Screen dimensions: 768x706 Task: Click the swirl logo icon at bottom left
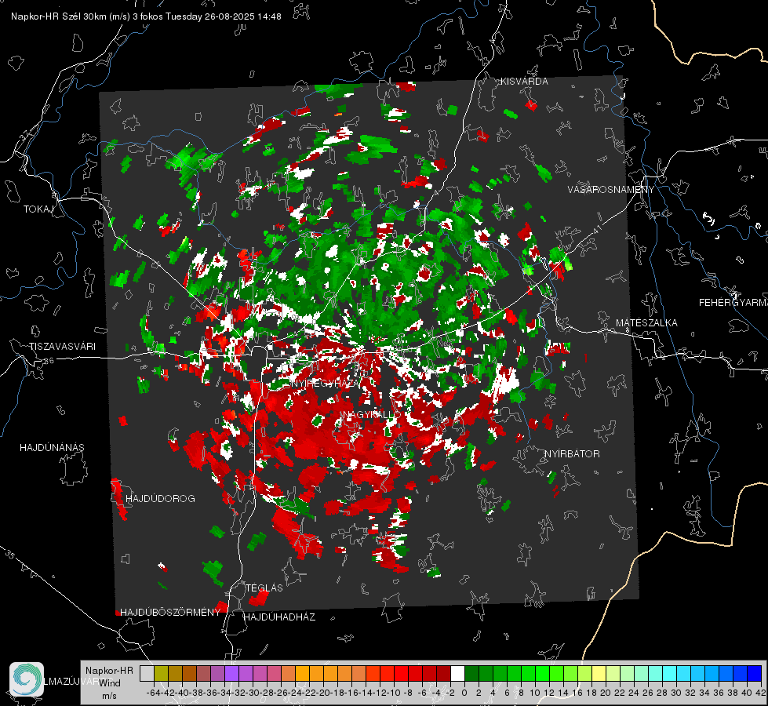coord(27,679)
